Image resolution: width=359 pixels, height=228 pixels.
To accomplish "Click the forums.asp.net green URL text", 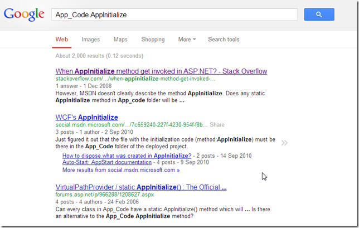I will (105, 195).
